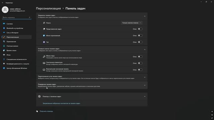214x120 pixels.
Task: Open the Поиск dropdown Только значок поиска
Action: (x=132, y=23)
